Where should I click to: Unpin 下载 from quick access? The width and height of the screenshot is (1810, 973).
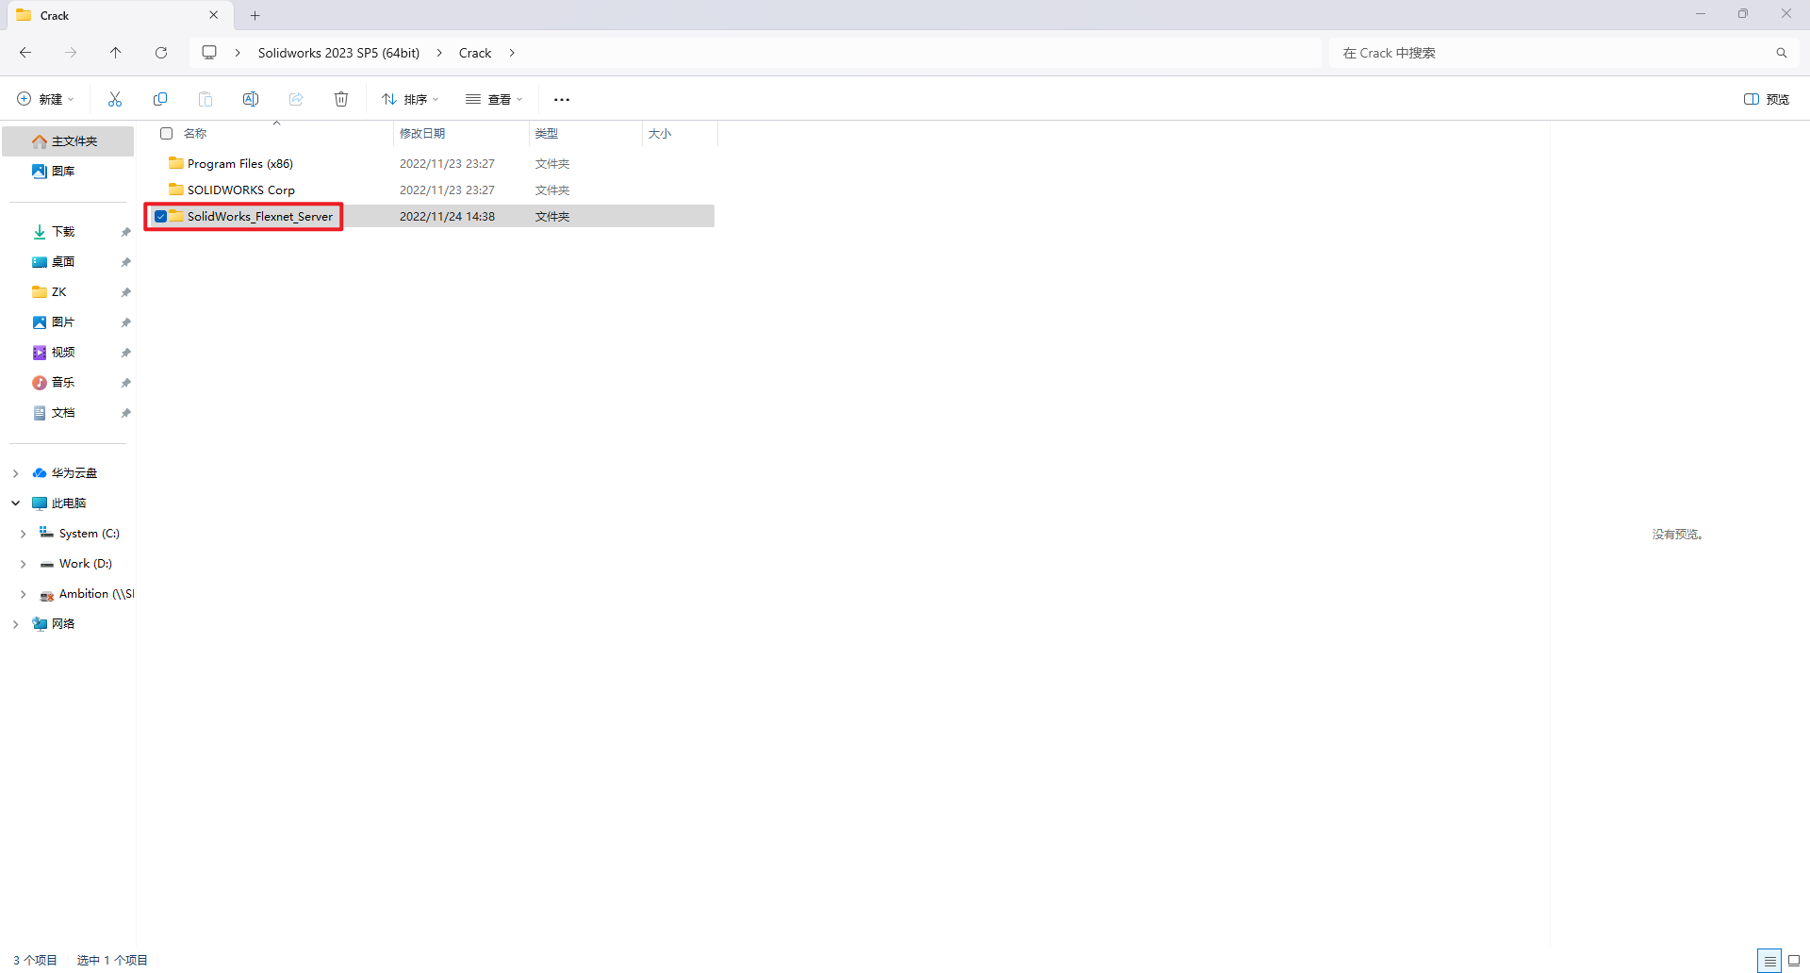pyautogui.click(x=125, y=232)
